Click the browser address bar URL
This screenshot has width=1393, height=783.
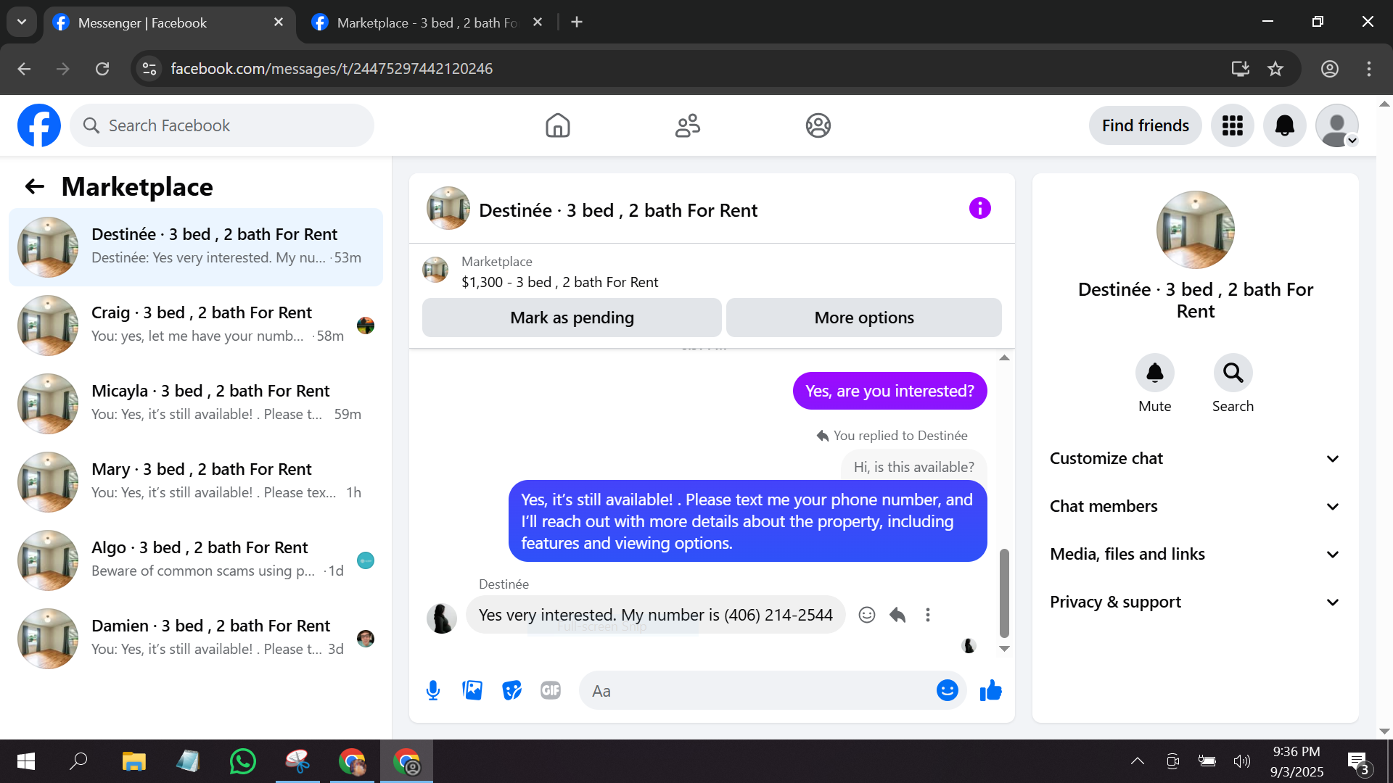[332, 69]
